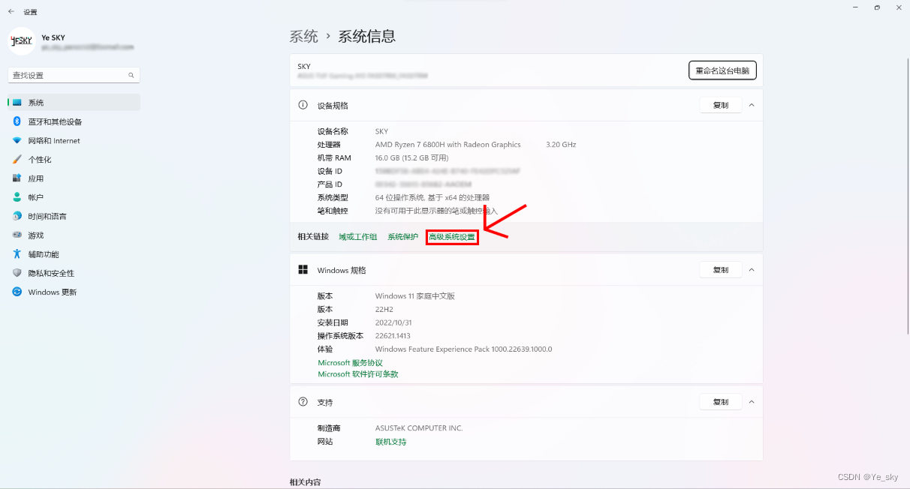Open the 系统保护 link
The width and height of the screenshot is (910, 489).
point(402,237)
